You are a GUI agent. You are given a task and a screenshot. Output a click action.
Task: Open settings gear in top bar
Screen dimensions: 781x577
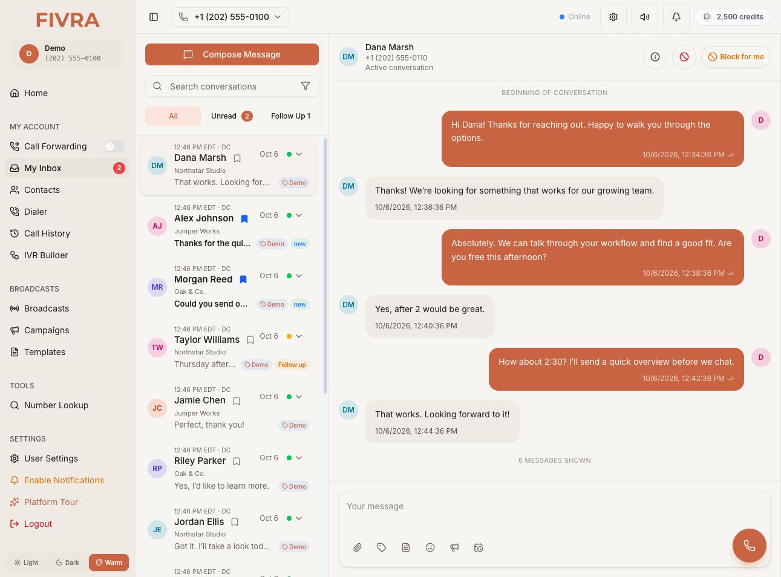tap(613, 17)
